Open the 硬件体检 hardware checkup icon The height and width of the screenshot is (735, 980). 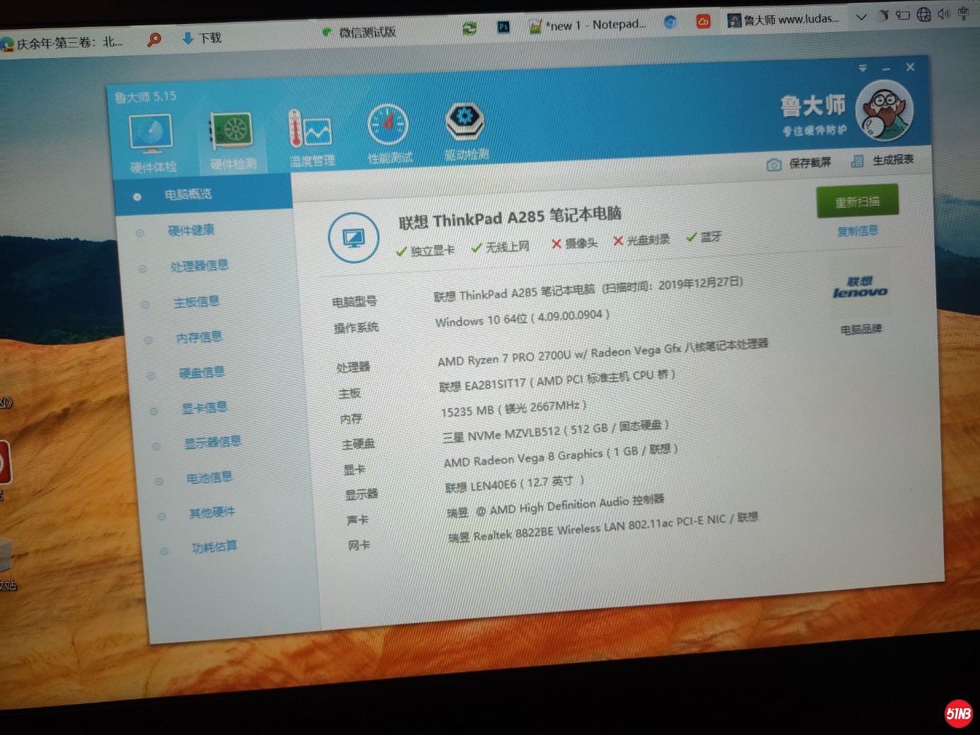point(151,134)
